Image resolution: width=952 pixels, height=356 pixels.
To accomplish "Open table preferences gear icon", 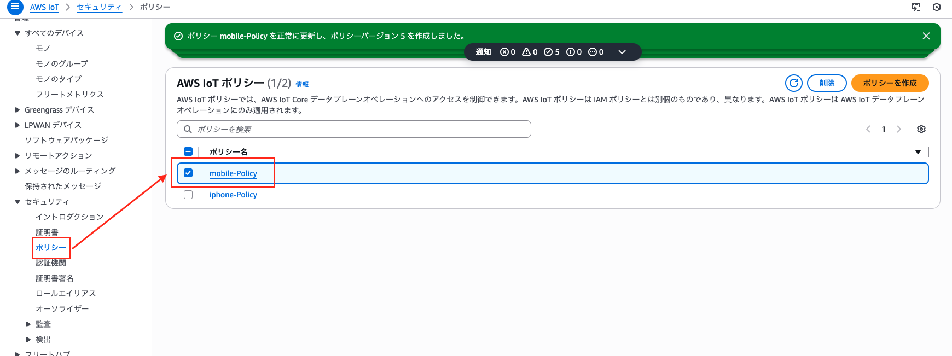I will pos(921,129).
